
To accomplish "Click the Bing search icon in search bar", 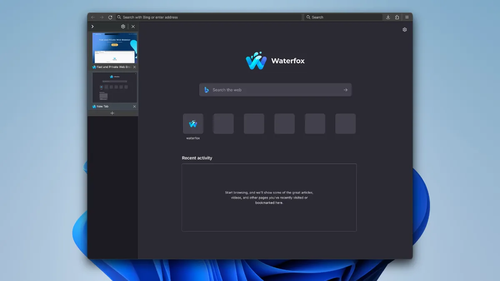I will tap(206, 90).
